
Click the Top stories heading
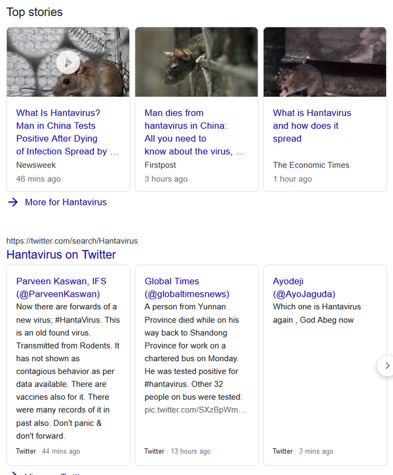(x=34, y=12)
